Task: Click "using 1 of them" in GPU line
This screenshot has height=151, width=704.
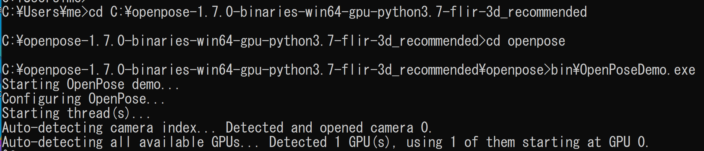Action: [460, 142]
